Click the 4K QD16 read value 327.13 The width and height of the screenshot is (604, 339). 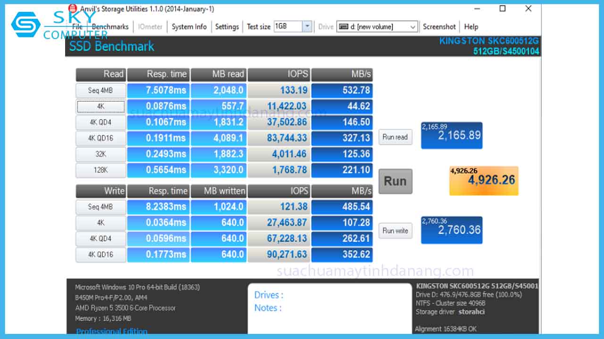[x=342, y=138]
